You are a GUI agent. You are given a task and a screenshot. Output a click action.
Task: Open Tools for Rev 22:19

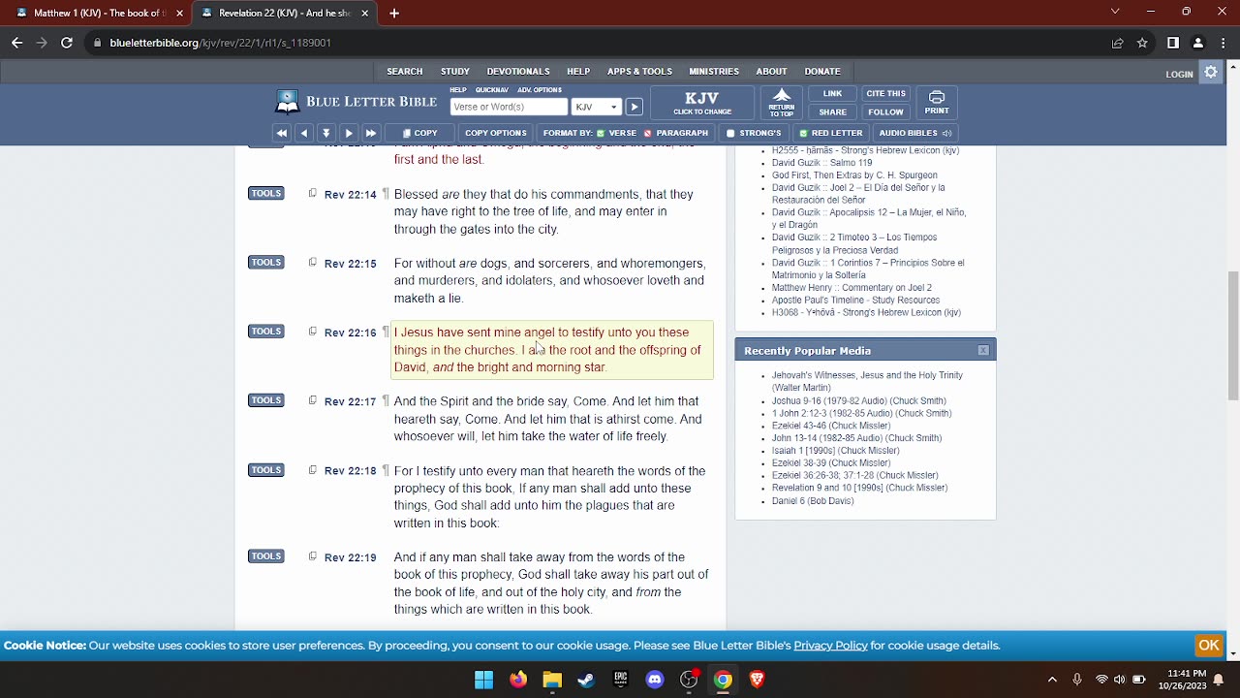point(265,555)
